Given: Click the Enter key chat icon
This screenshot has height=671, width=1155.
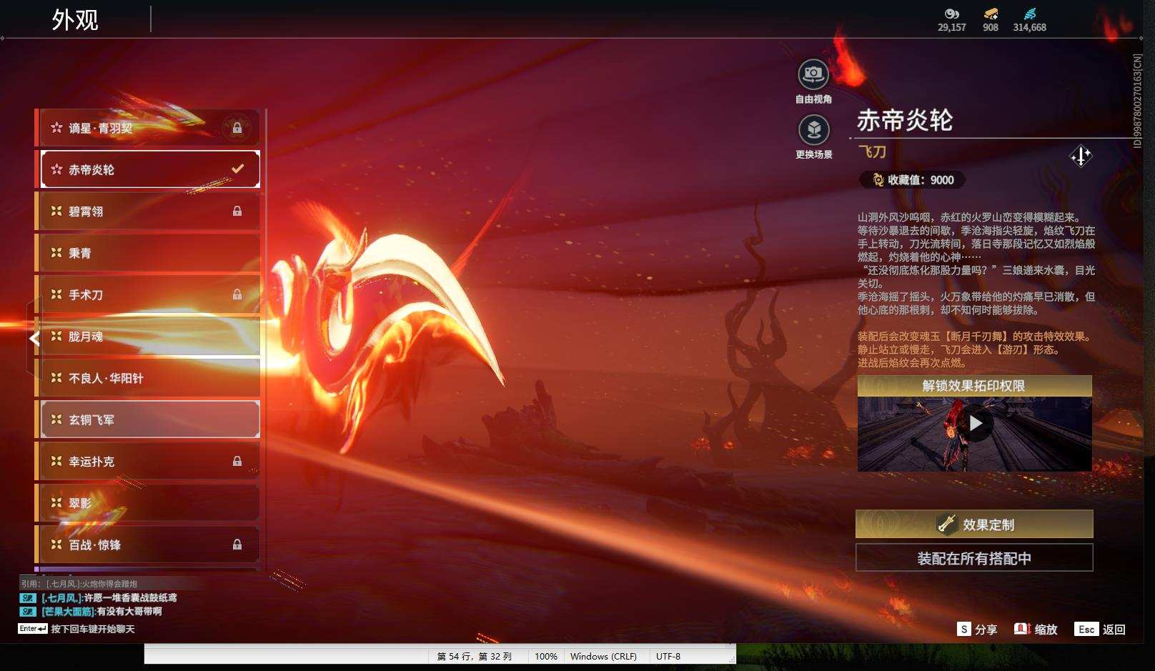Looking at the screenshot, I should pyautogui.click(x=33, y=629).
